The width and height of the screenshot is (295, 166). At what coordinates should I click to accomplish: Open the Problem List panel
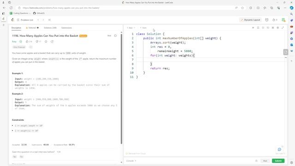coord(25,20)
